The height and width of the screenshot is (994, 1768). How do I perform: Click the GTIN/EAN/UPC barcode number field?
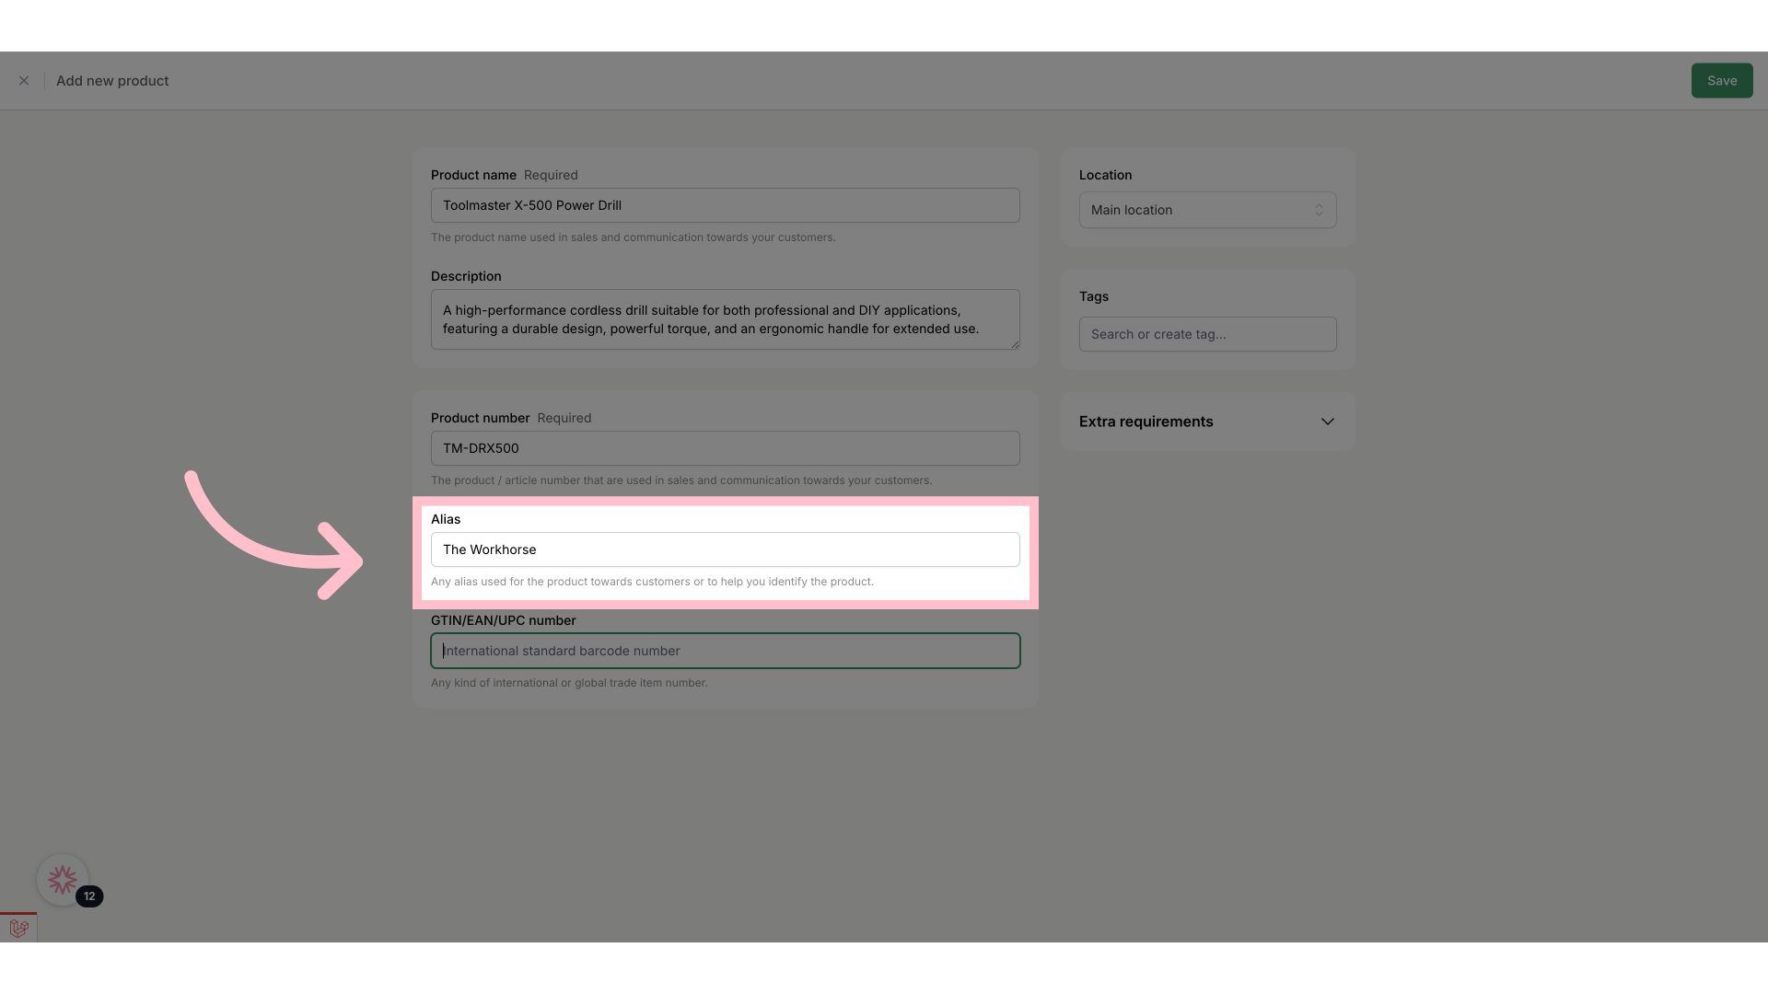pos(725,651)
